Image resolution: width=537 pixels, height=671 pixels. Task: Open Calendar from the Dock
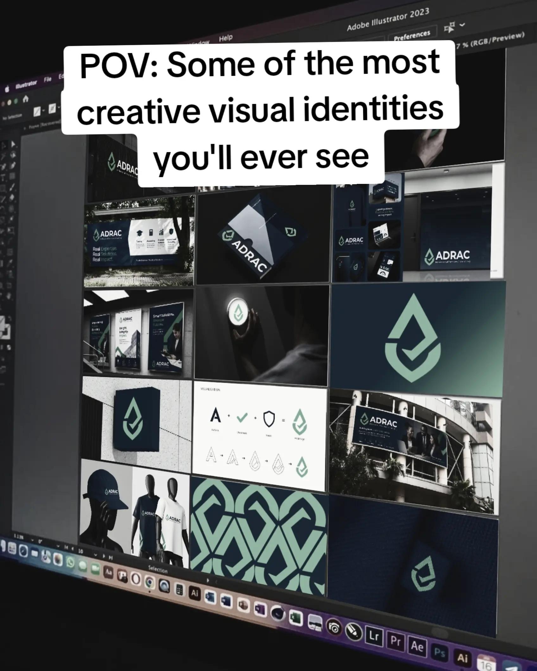[x=486, y=663]
